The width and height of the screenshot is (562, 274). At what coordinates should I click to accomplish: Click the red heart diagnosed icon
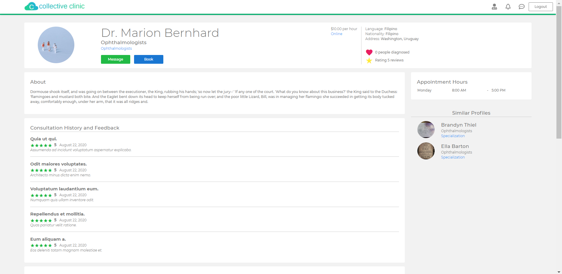369,52
